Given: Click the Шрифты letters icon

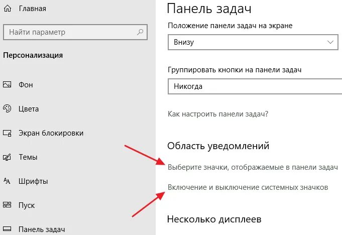Looking at the screenshot, I should (x=7, y=181).
